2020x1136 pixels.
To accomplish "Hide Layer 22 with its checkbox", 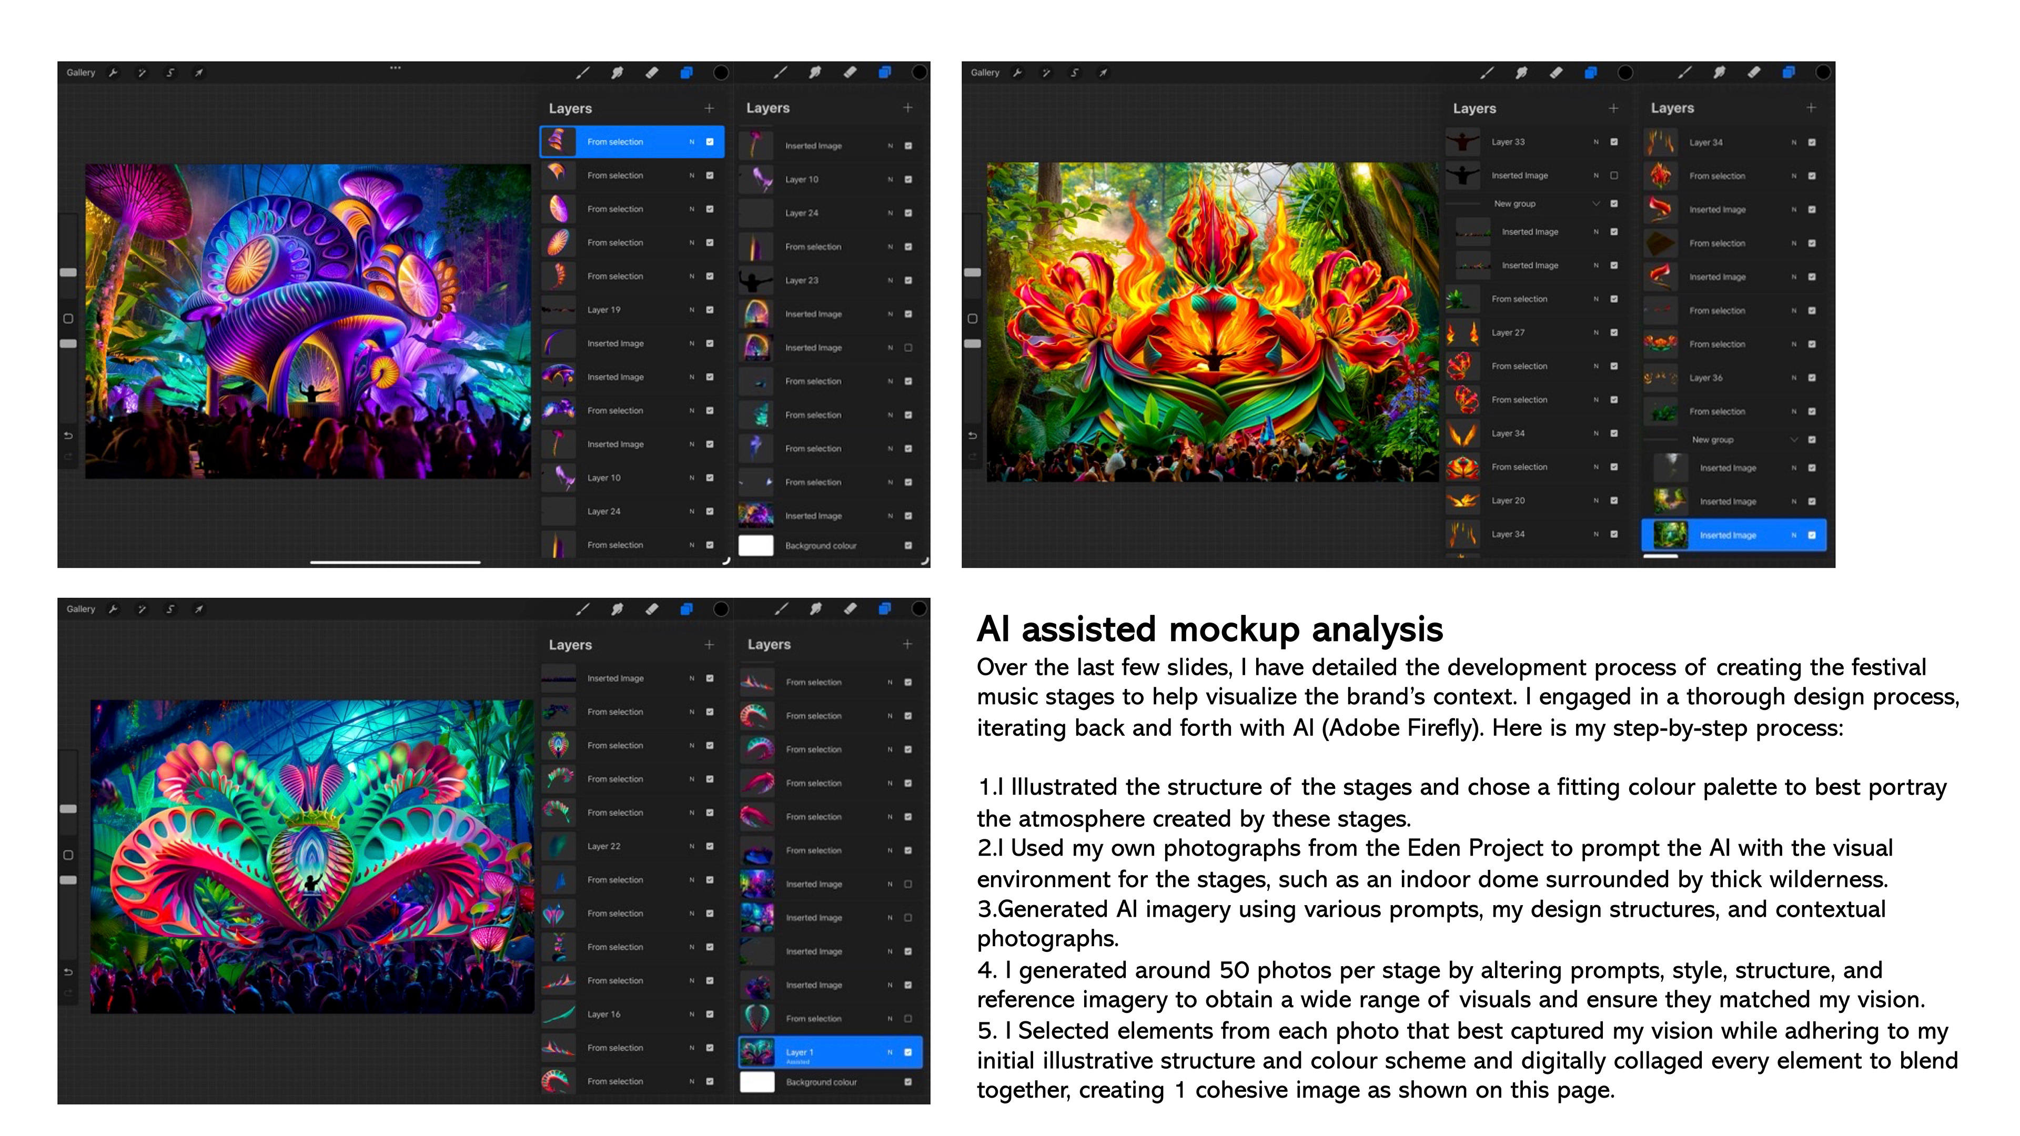I will click(x=710, y=846).
